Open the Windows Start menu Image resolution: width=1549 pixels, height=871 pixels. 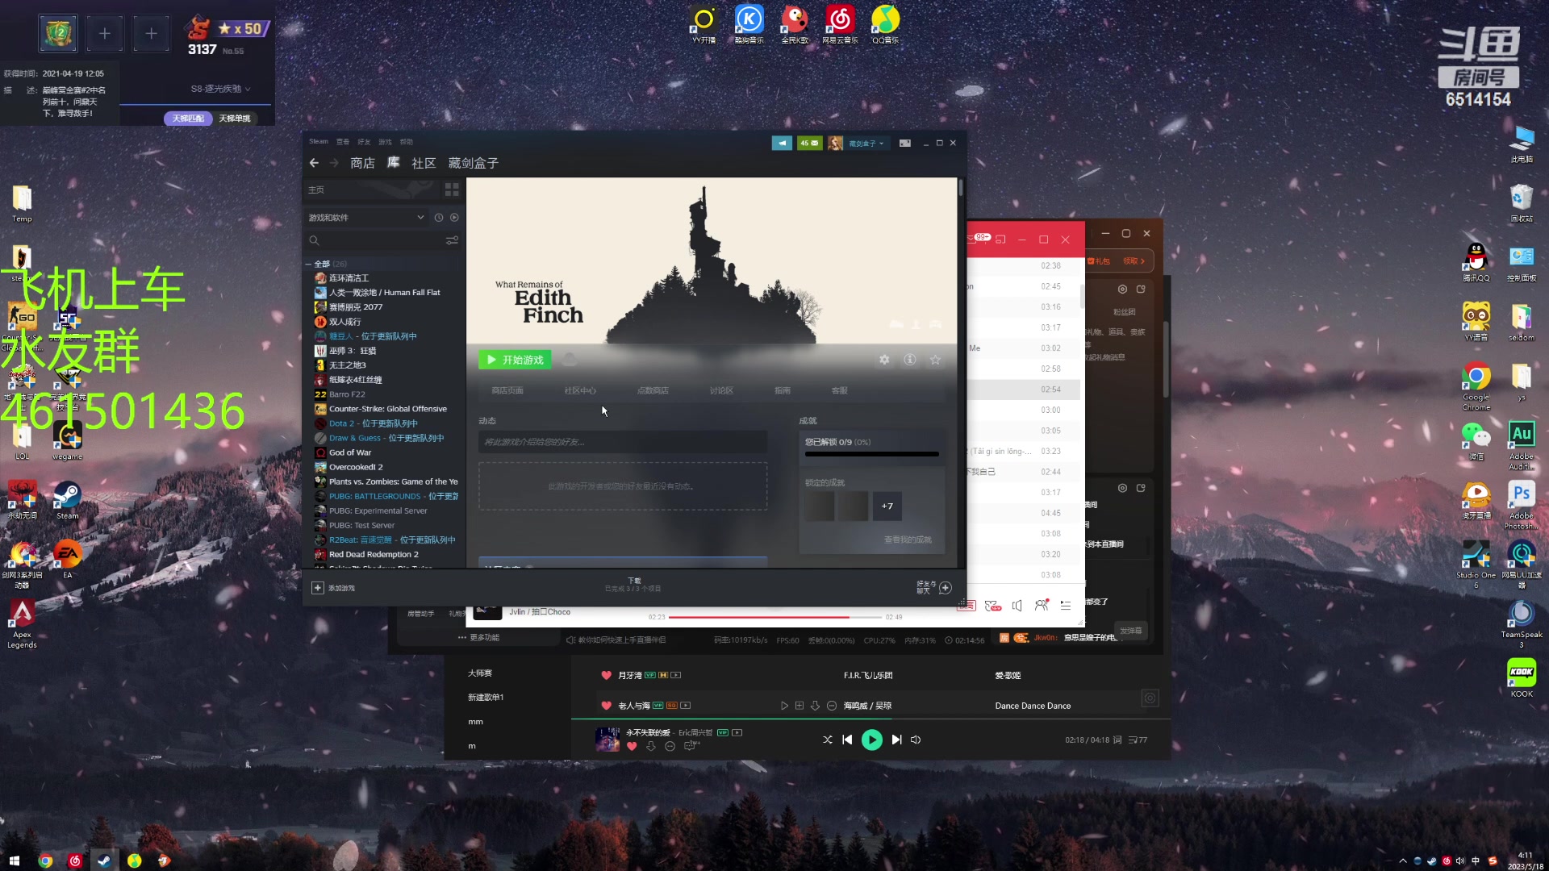click(15, 861)
